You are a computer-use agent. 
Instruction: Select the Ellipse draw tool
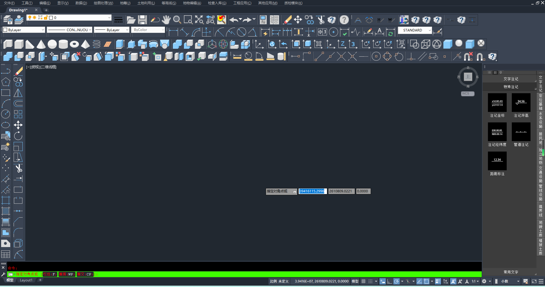(6, 125)
